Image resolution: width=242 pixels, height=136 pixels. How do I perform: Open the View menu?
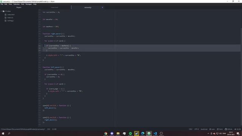[x=10, y=4]
